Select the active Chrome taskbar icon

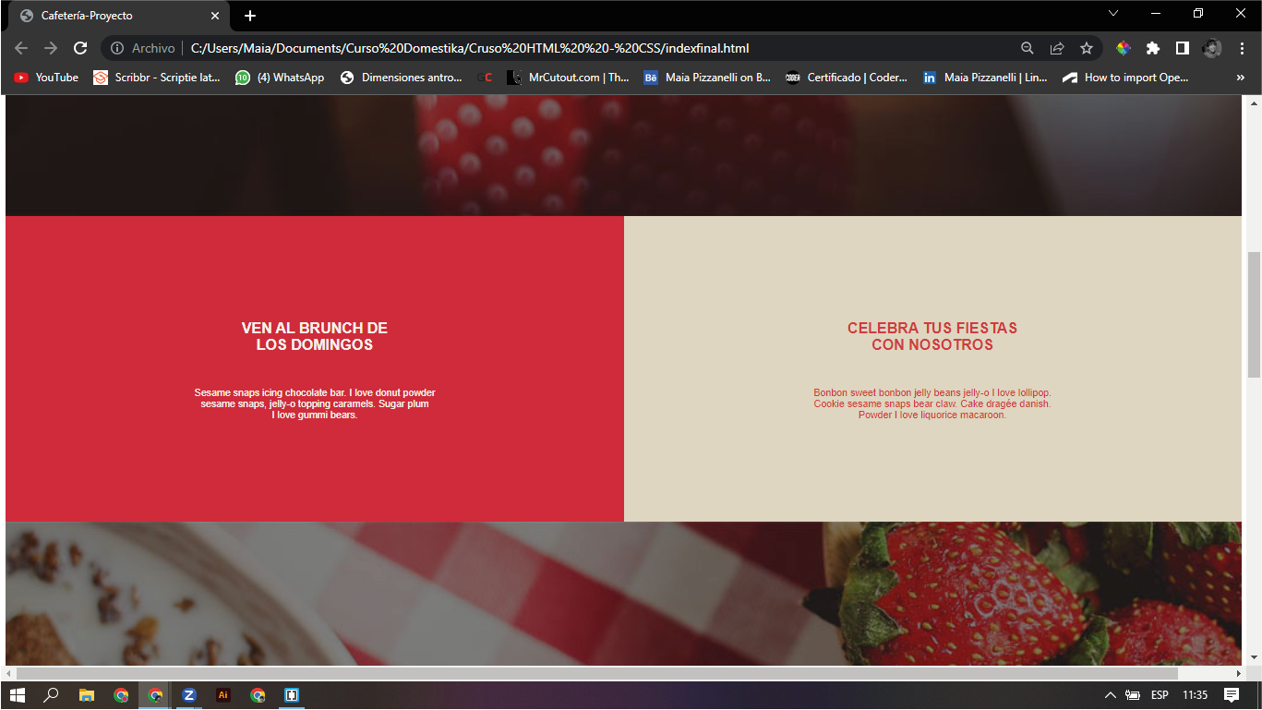tap(155, 695)
